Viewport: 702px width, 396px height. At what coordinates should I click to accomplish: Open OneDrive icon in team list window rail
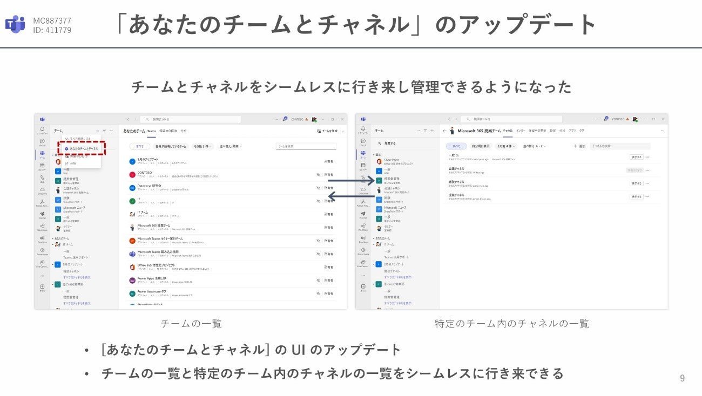click(42, 191)
